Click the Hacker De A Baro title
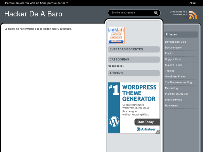Image resolution: width=203 pixels, height=152 pixels. click(33, 14)
